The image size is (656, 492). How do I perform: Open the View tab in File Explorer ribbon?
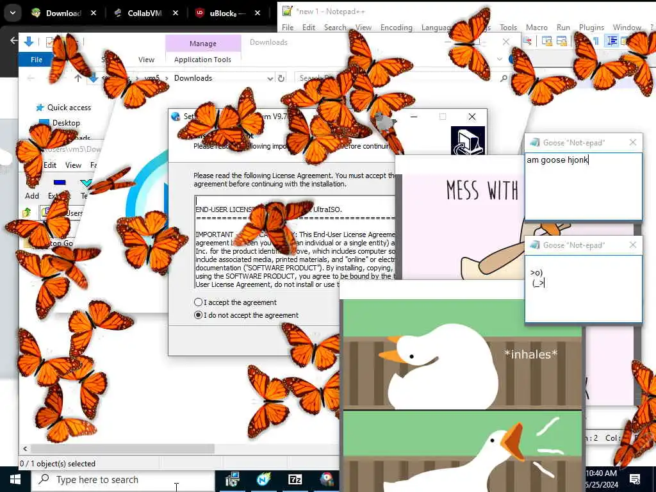(147, 60)
